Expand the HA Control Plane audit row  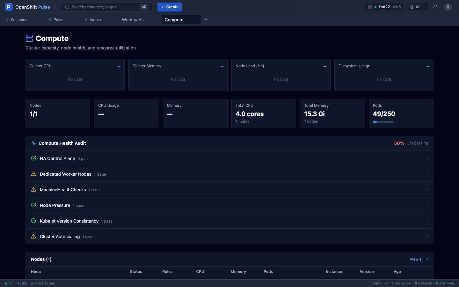(229, 158)
